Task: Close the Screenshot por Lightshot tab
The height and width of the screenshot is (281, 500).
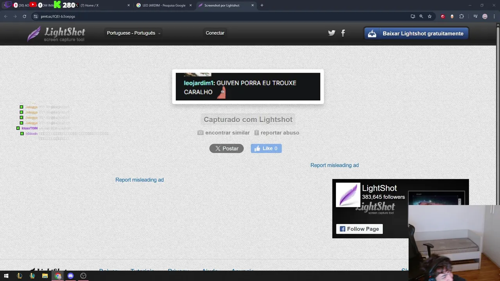Action: click(252, 5)
